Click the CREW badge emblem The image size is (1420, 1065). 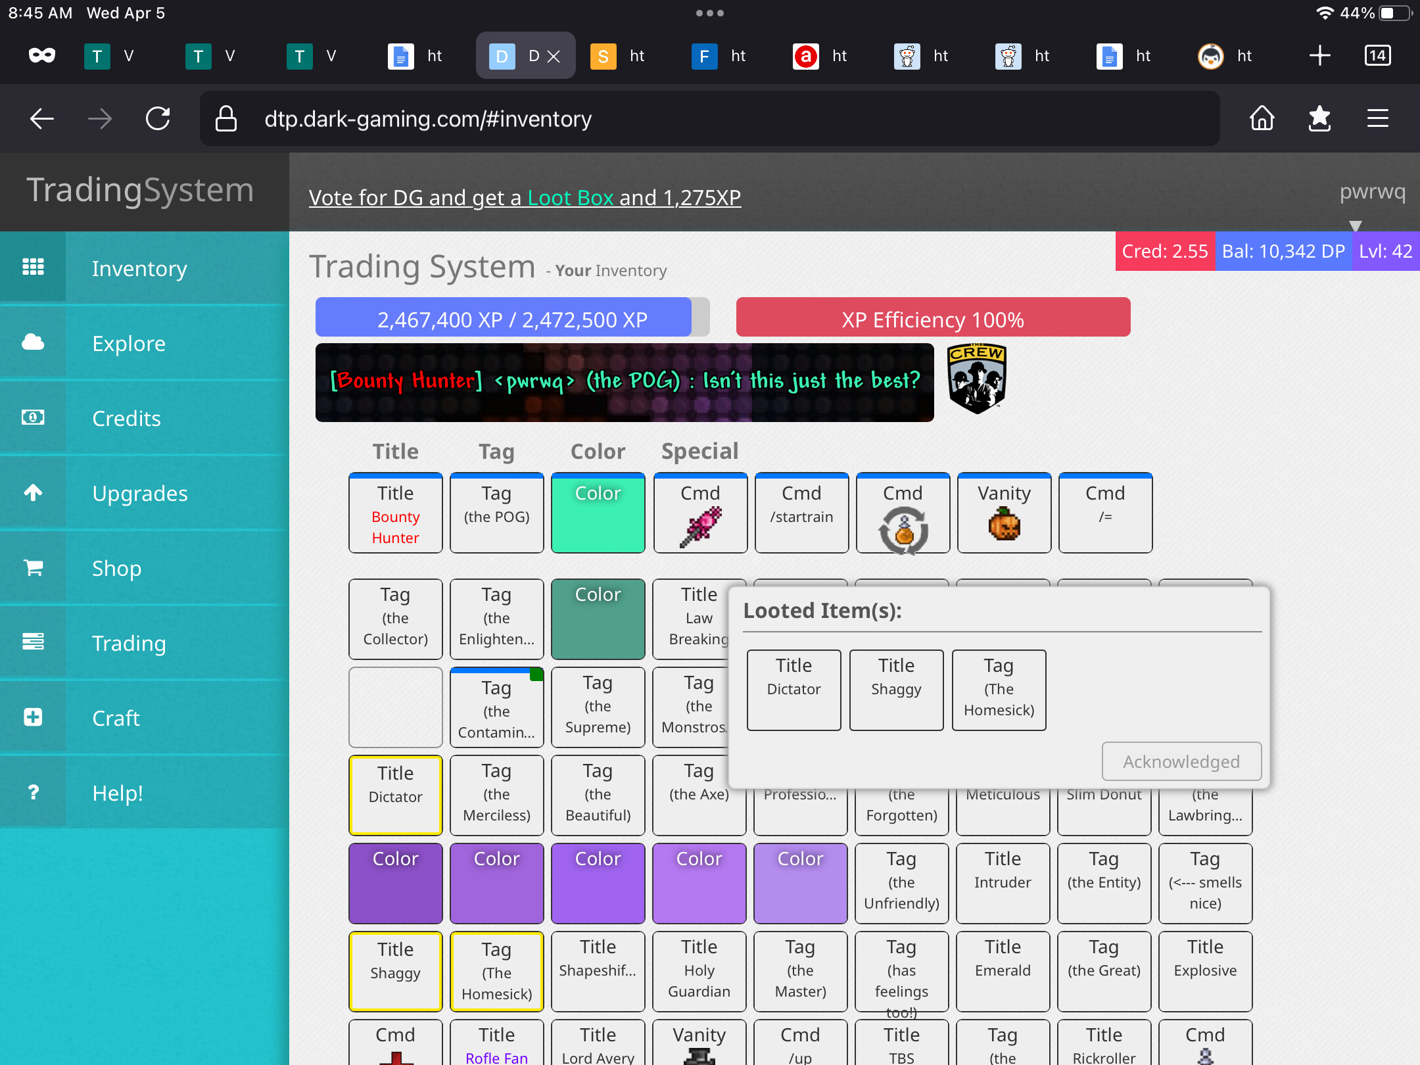coord(977,379)
